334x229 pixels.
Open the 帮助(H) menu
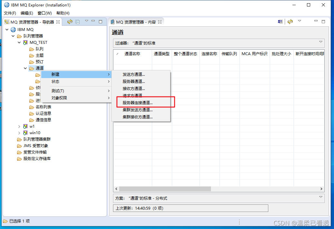coord(63,13)
